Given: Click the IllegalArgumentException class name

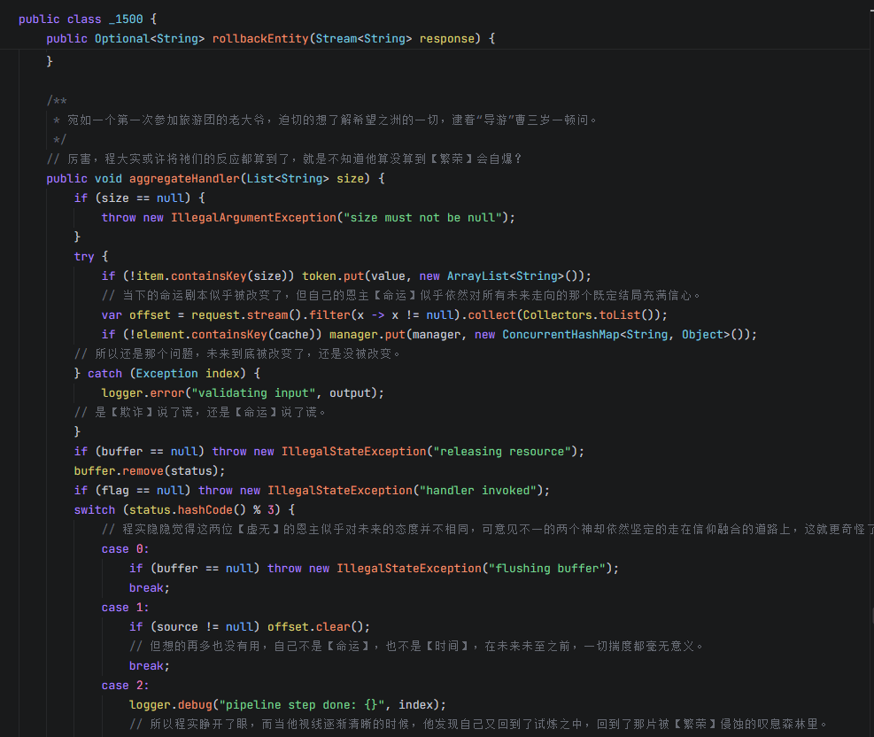Looking at the screenshot, I should pos(253,217).
